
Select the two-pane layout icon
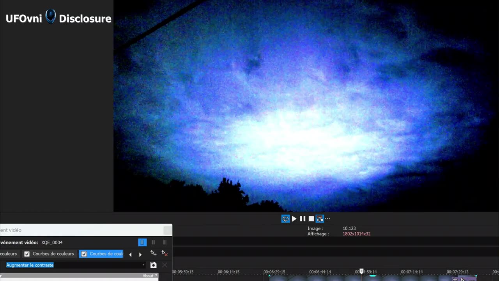pyautogui.click(x=153, y=242)
